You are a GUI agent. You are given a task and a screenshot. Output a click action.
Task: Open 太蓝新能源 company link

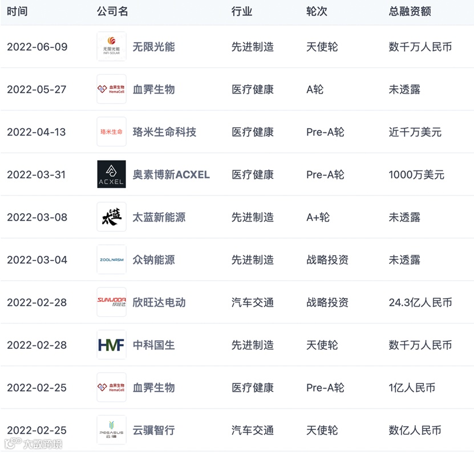[159, 217]
